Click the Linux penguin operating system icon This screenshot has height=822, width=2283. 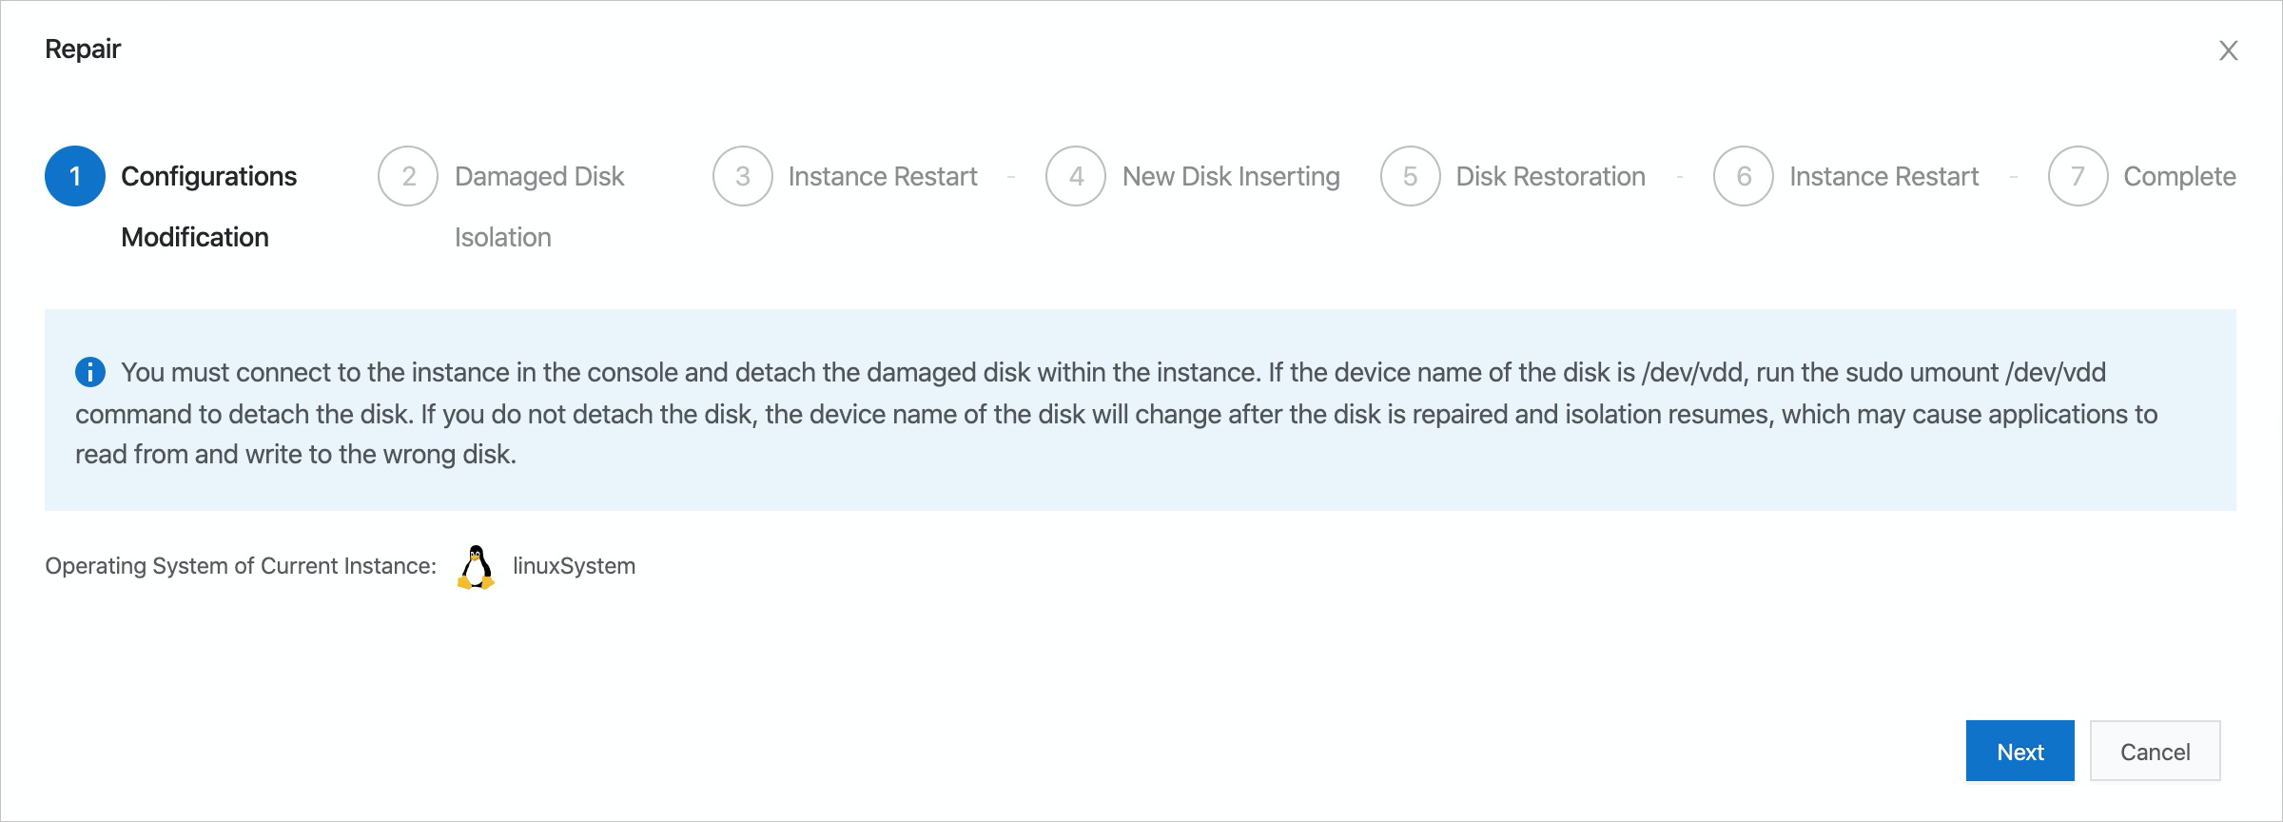tap(477, 565)
